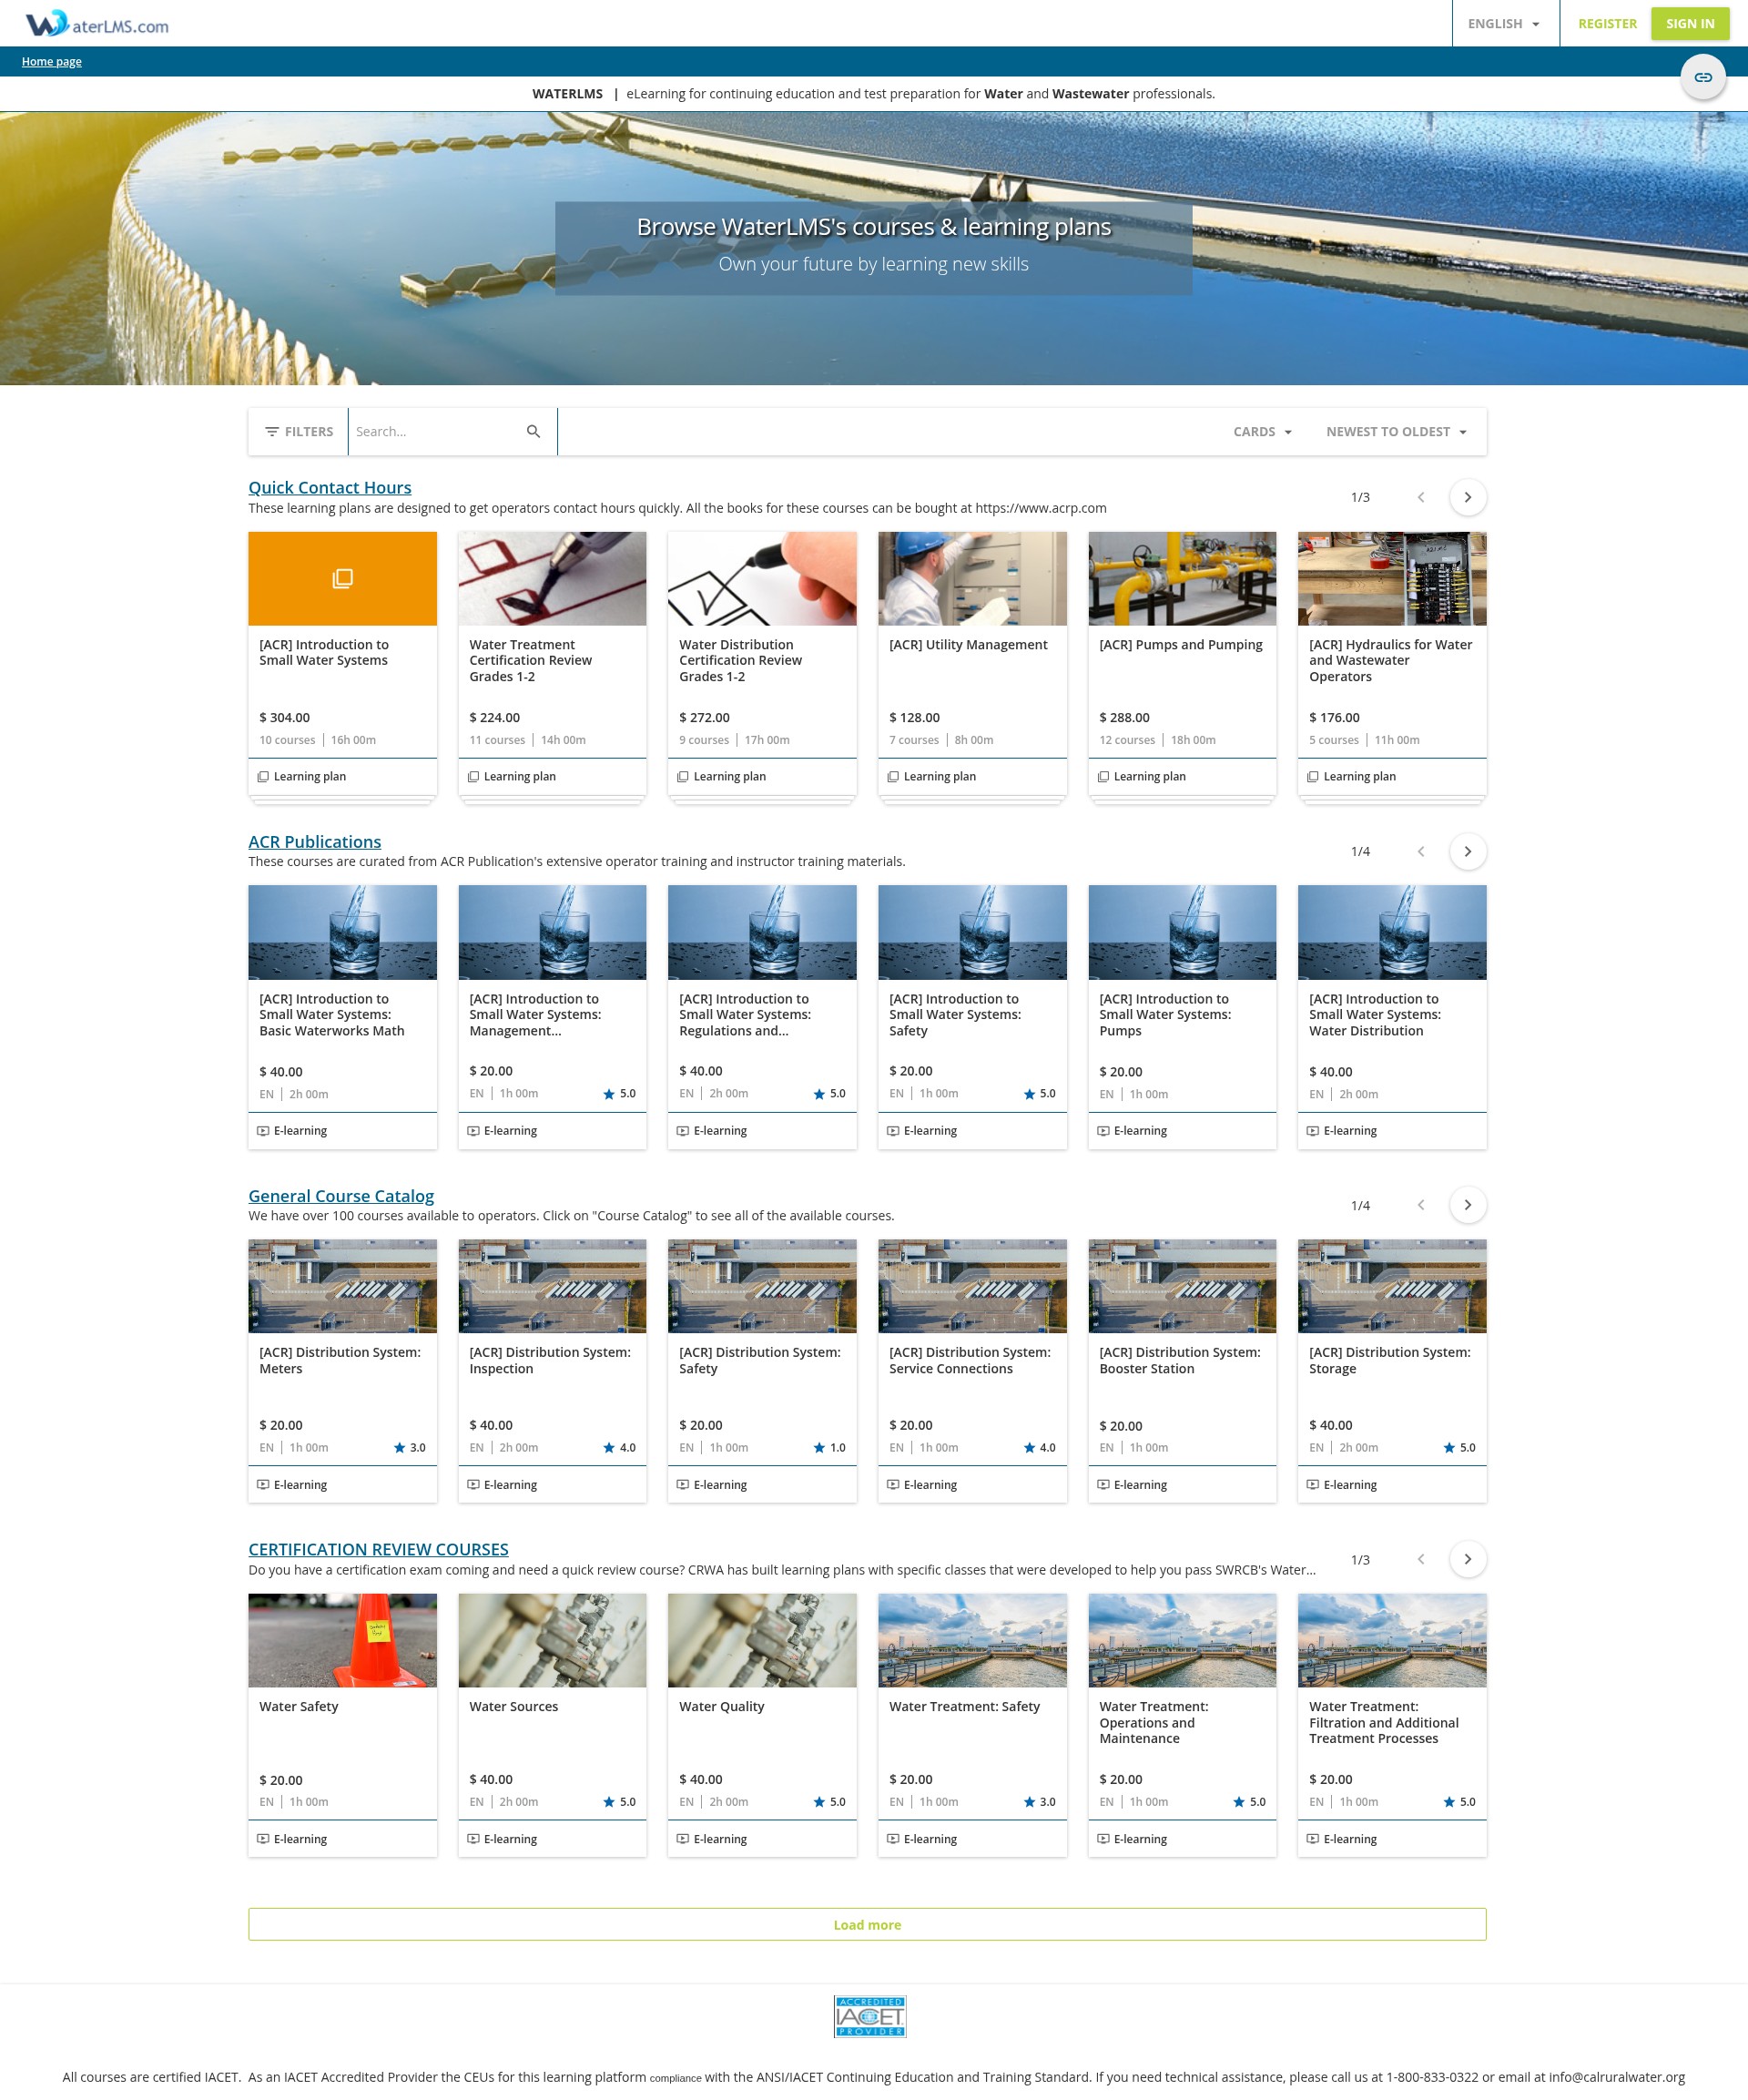Click the Distribution System: Service Connections title

pyautogui.click(x=970, y=1360)
